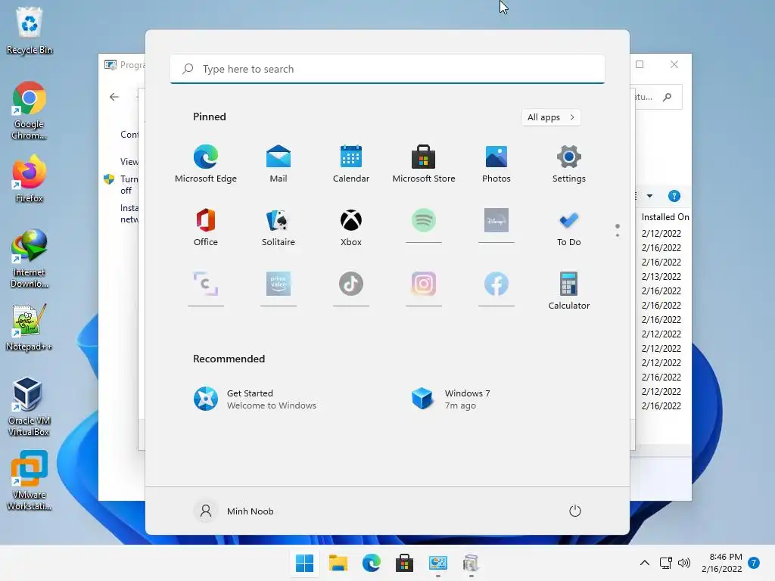Click the Installed On column header
This screenshot has height=581, width=775.
[x=665, y=217]
